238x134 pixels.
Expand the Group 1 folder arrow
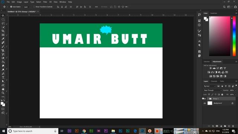click(208, 99)
